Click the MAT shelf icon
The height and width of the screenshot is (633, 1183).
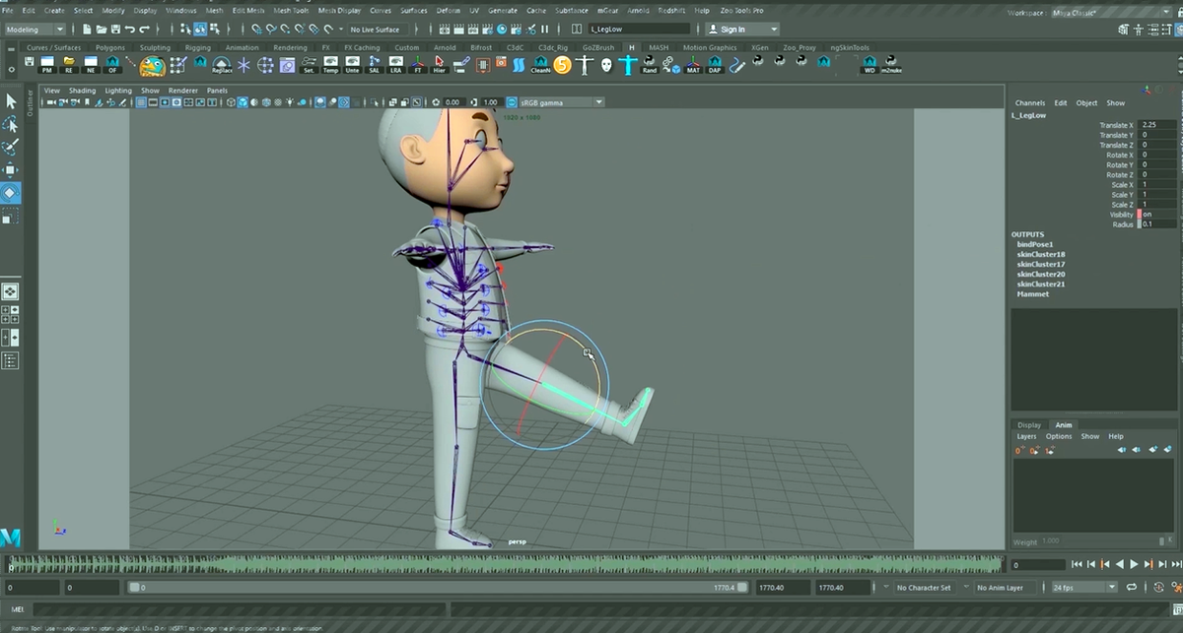pyautogui.click(x=692, y=66)
